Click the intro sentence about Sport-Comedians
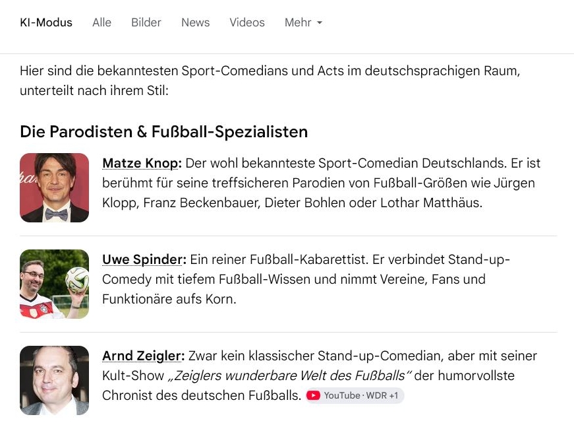Screen dimensions: 574x423 click(x=270, y=81)
